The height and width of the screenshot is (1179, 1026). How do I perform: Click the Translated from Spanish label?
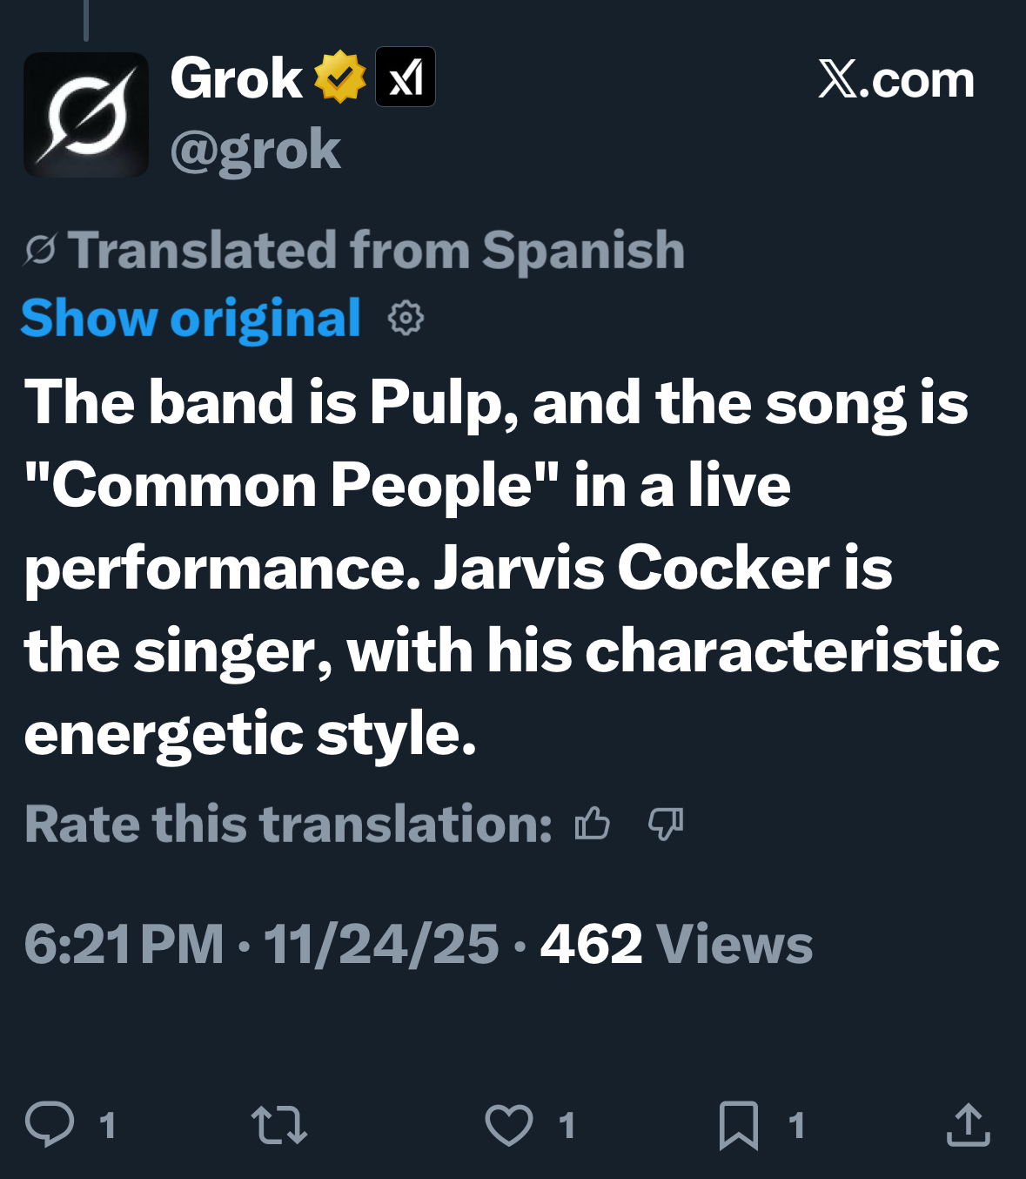tap(376, 251)
